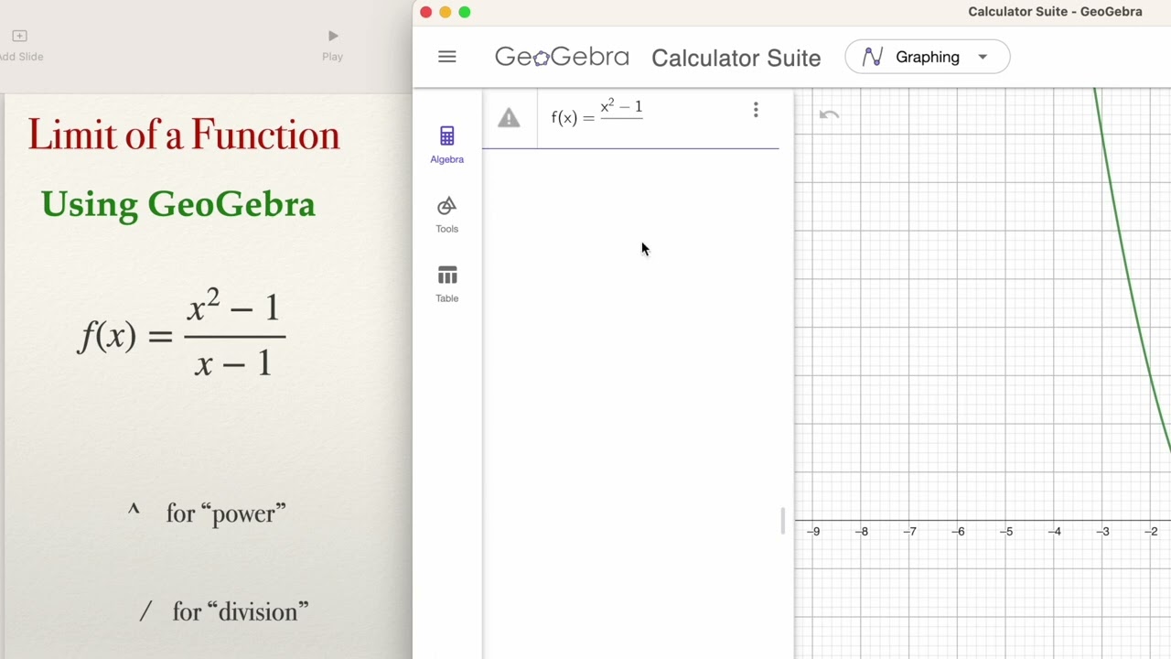Click the '^ for power' text on slide
The width and height of the screenshot is (1171, 659).
coord(208,513)
